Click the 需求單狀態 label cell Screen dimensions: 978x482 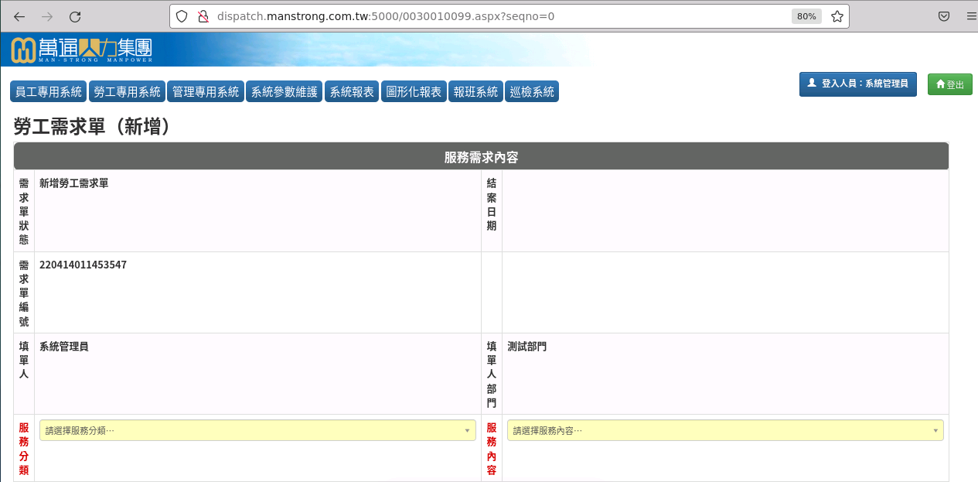click(x=24, y=211)
